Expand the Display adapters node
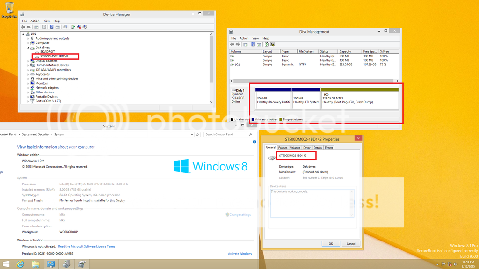This screenshot has width=479, height=269. coord(28,61)
